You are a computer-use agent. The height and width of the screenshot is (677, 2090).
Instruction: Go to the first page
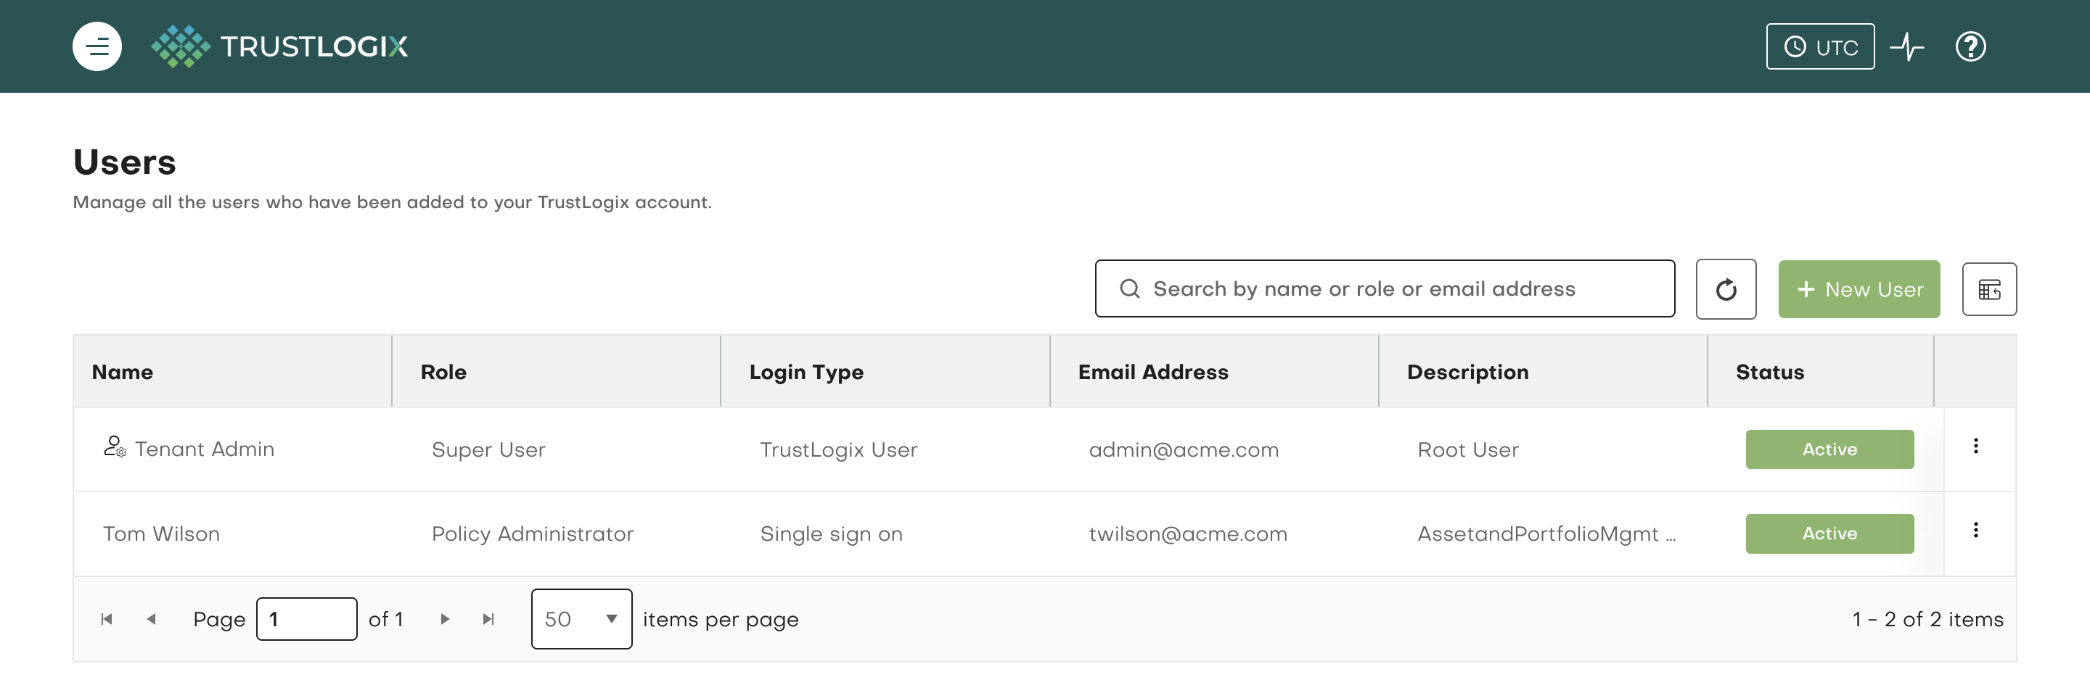pyautogui.click(x=106, y=618)
